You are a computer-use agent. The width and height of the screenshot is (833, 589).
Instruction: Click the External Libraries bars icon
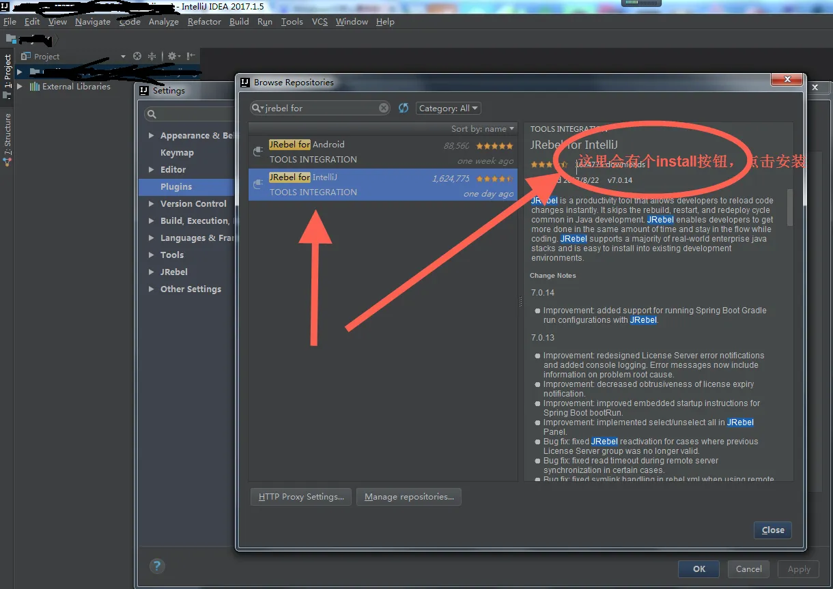coord(34,87)
